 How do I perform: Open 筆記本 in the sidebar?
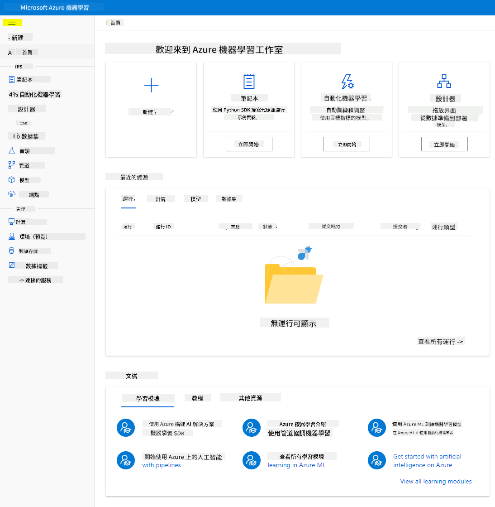coord(24,80)
